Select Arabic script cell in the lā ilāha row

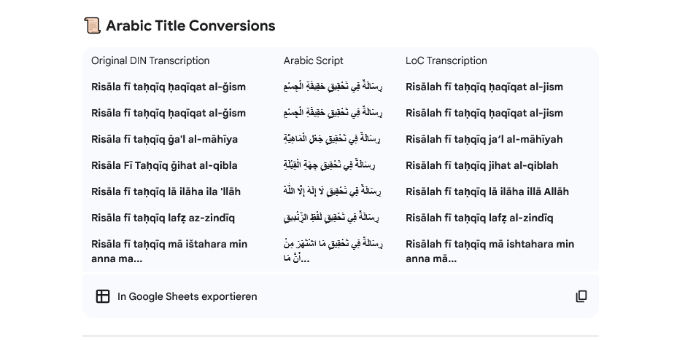[333, 191]
